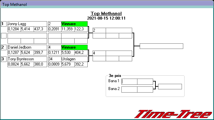This screenshot has width=214, height=120.
Task: Select the Jonny Lagg name field
Action: point(27,24)
